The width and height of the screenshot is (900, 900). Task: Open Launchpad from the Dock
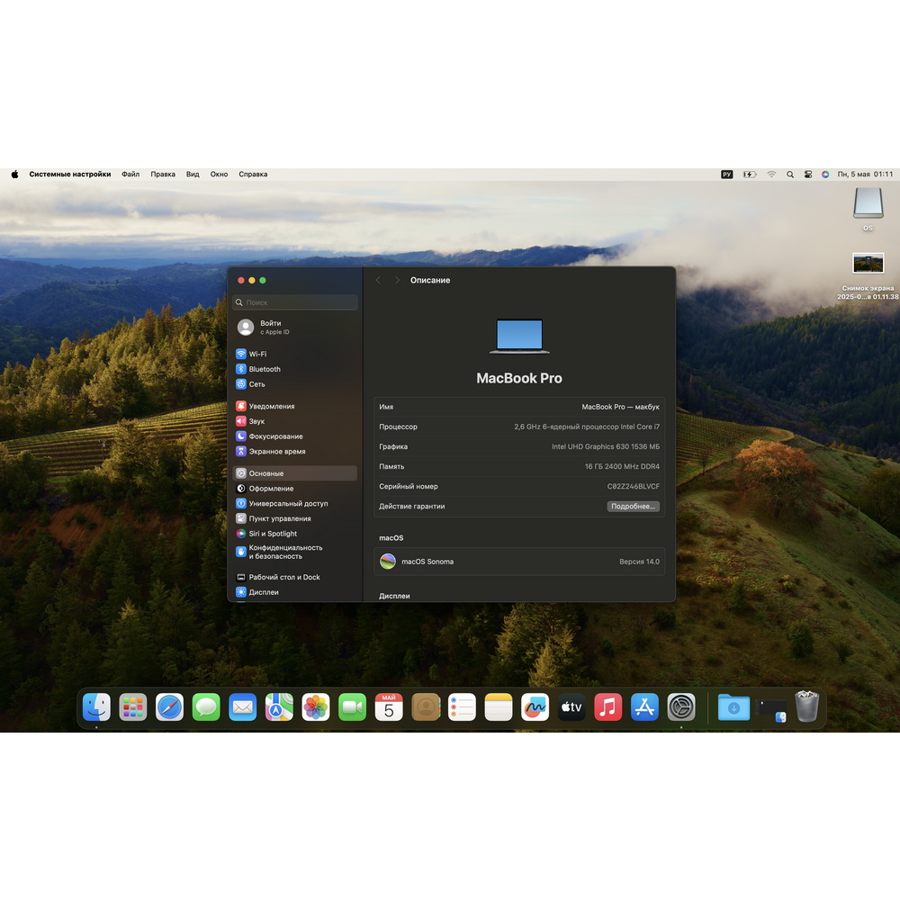133,707
